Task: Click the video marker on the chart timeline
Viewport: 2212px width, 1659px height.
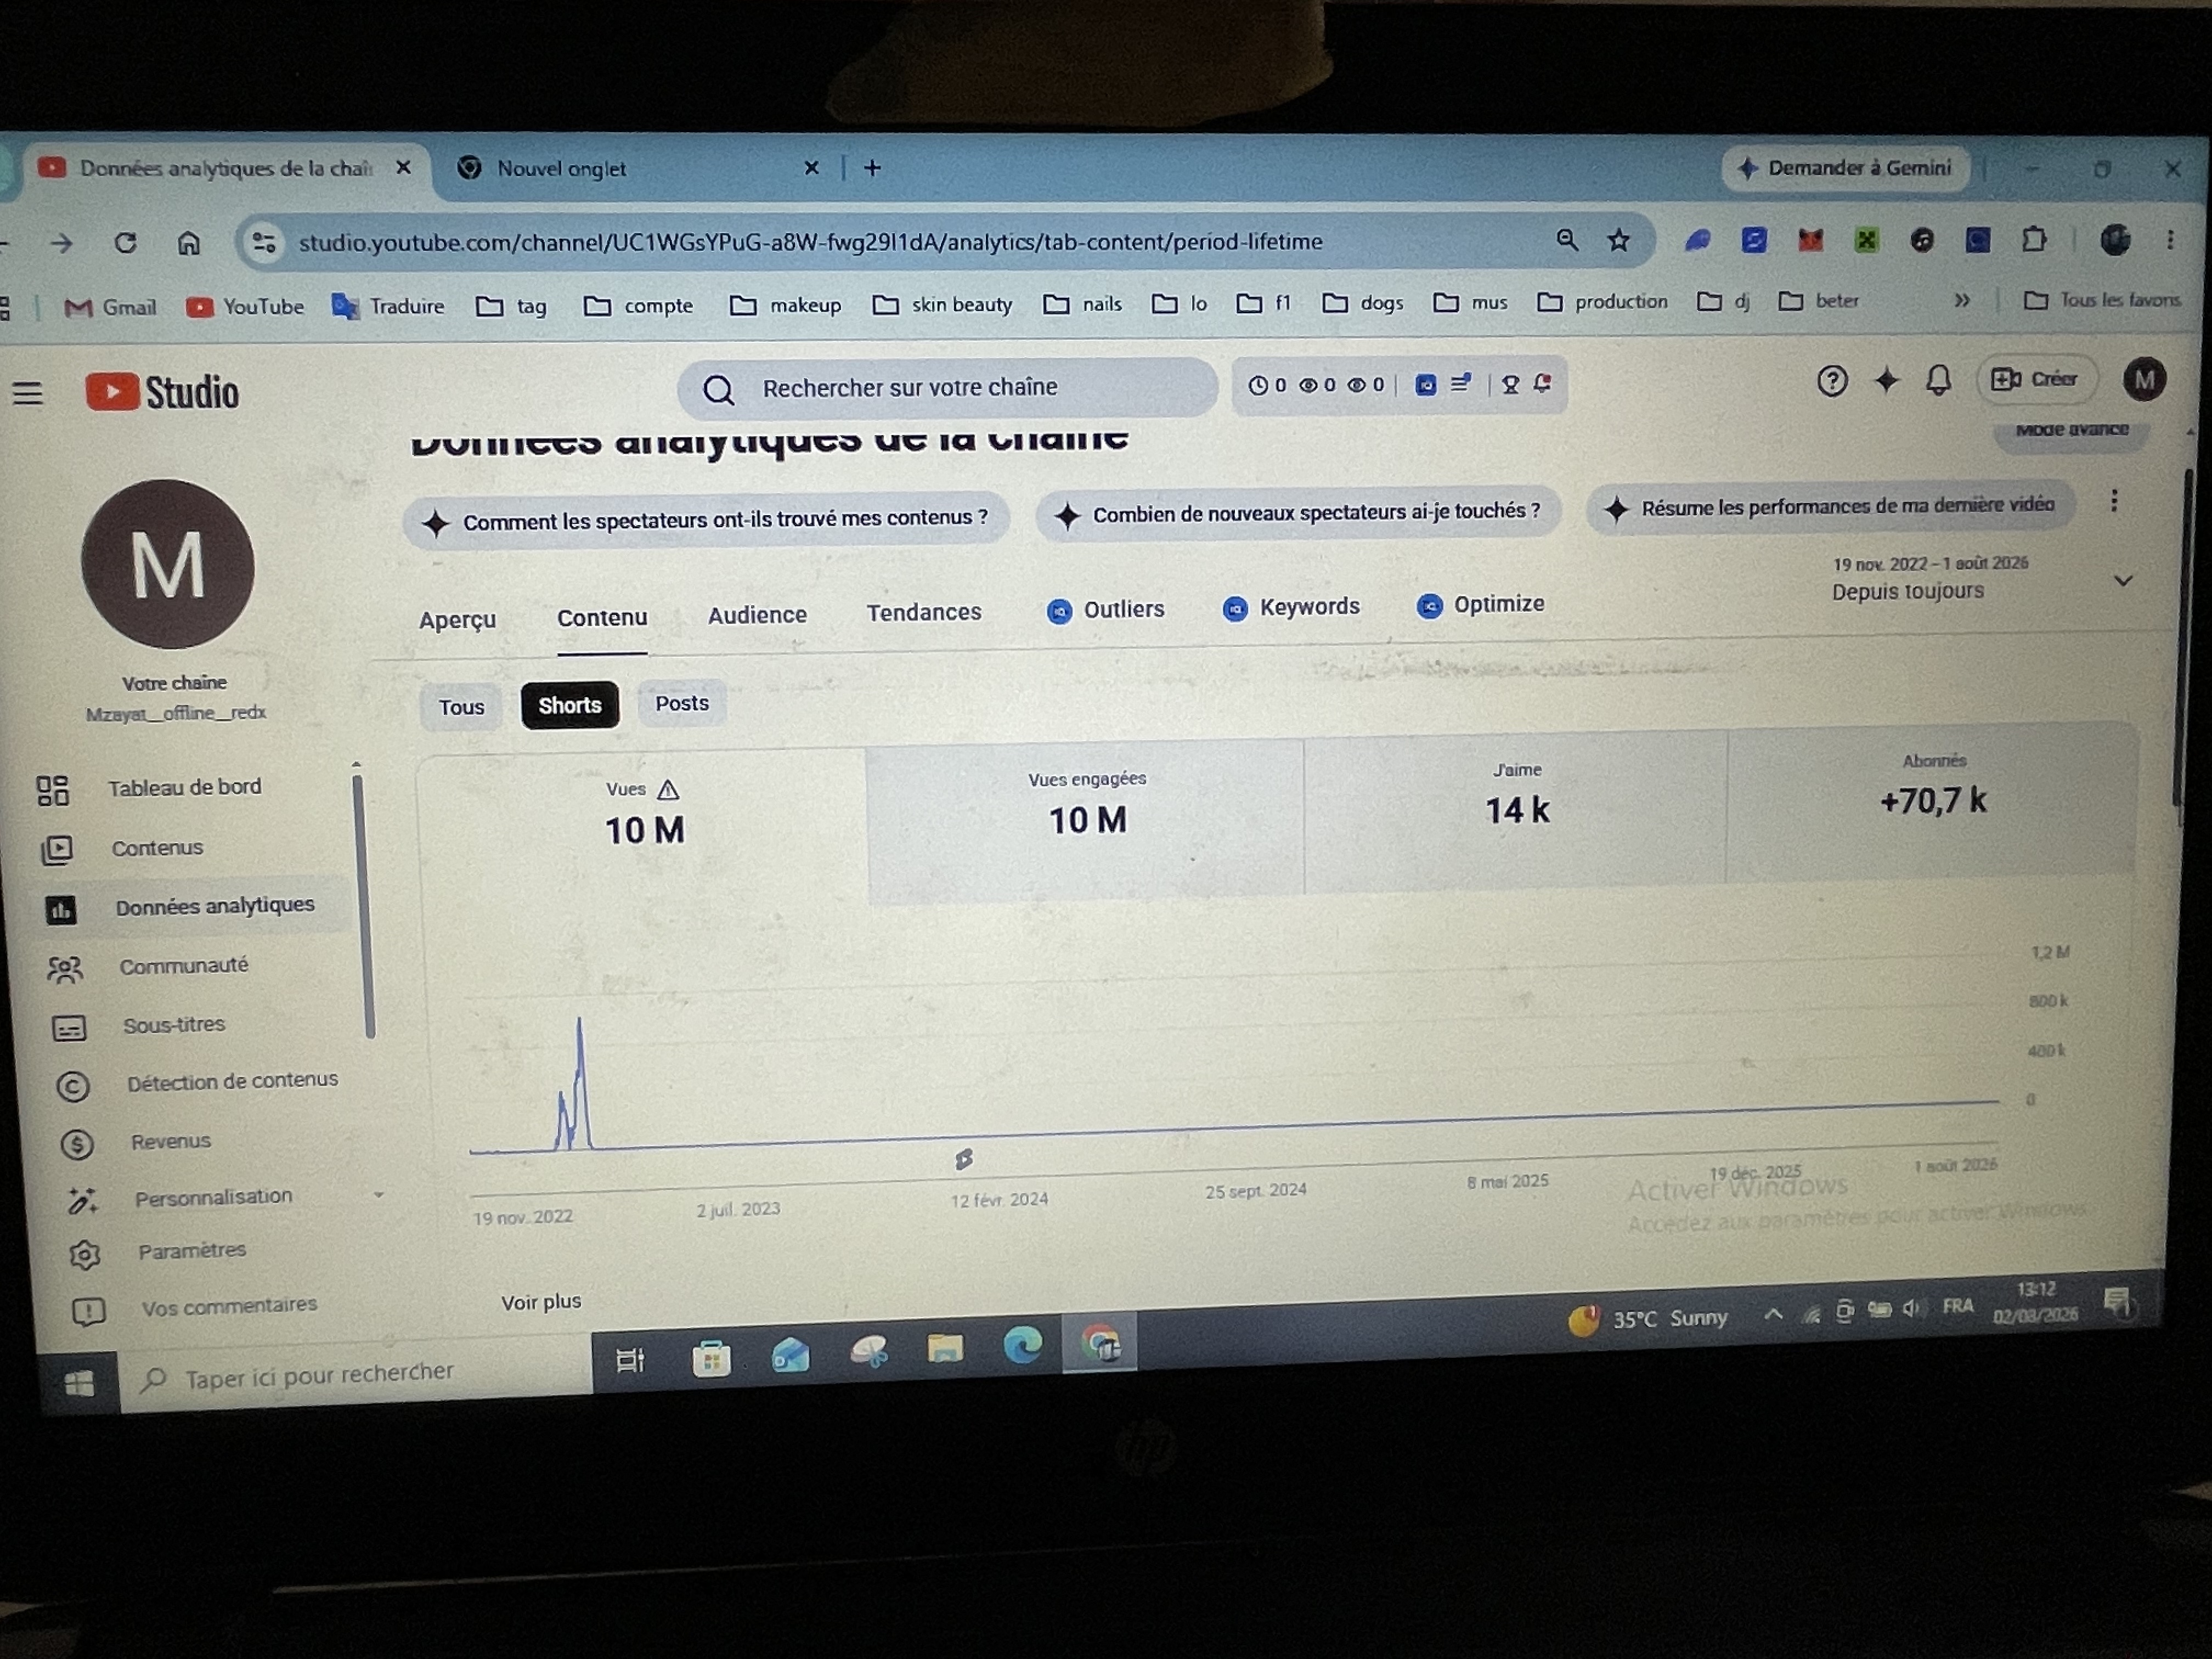Action: coord(963,1159)
